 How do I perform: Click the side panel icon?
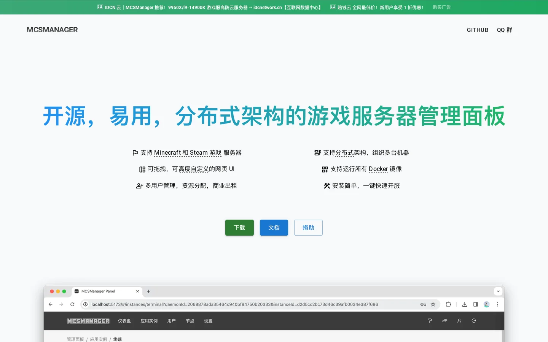[x=476, y=304]
